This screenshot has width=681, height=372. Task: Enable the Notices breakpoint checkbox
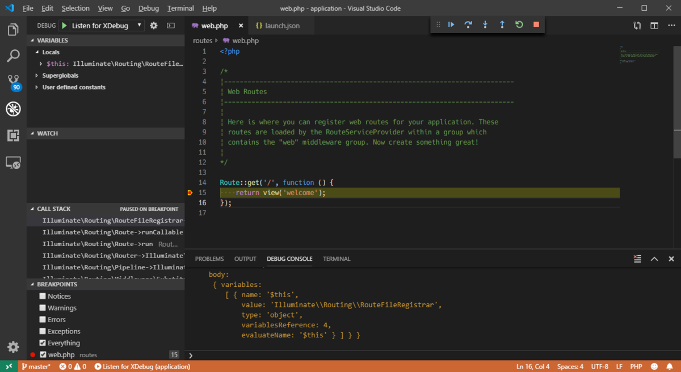click(43, 296)
